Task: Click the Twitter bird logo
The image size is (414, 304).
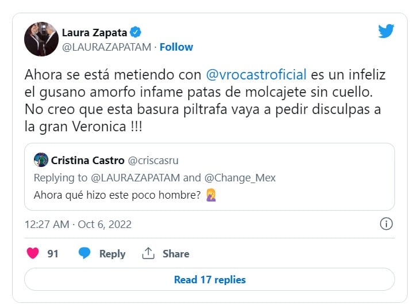Action: pyautogui.click(x=386, y=32)
